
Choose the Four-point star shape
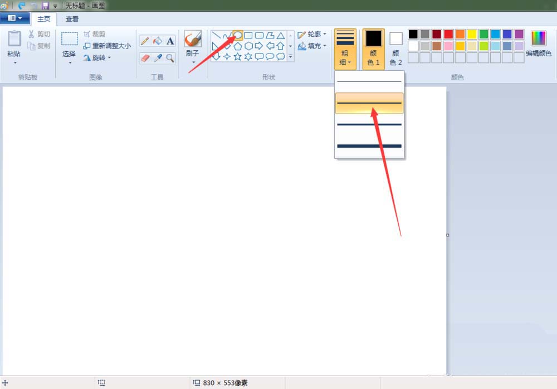click(227, 56)
